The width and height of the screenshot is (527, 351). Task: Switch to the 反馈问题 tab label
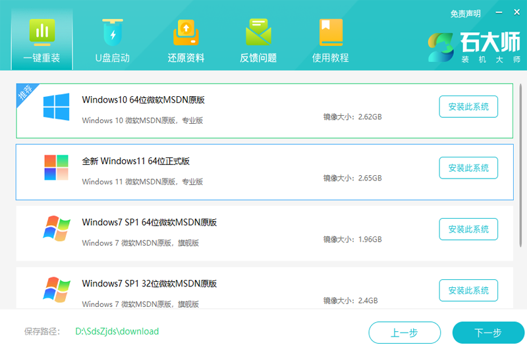[x=258, y=58]
